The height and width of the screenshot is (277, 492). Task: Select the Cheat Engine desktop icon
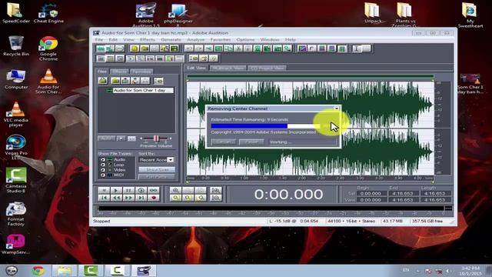click(x=48, y=13)
